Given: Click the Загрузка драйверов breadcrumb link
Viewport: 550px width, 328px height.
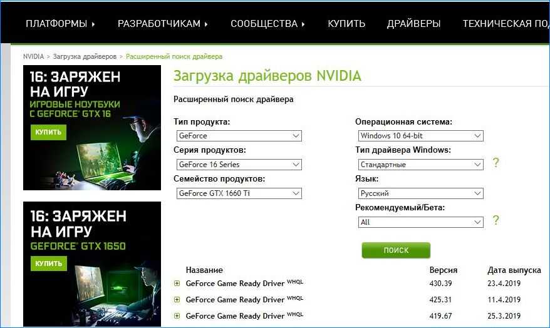Looking at the screenshot, I should (x=85, y=56).
